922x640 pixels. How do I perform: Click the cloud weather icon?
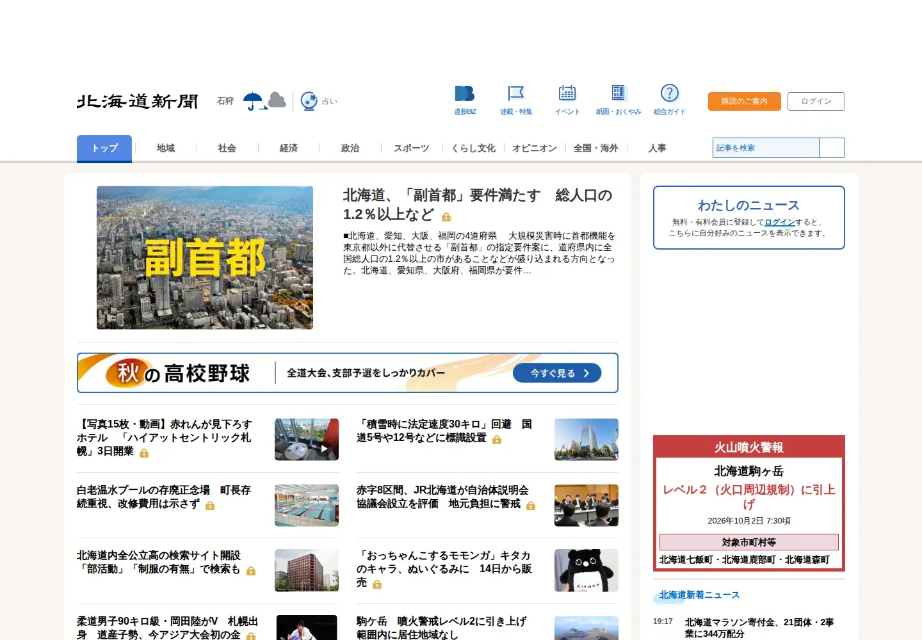(277, 100)
